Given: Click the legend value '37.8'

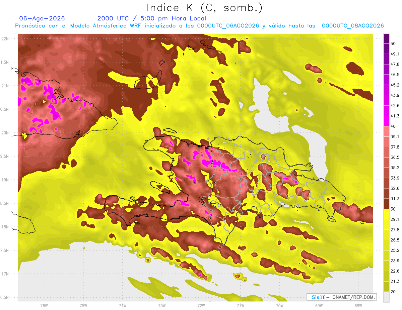Looking at the screenshot, I should [395, 147].
